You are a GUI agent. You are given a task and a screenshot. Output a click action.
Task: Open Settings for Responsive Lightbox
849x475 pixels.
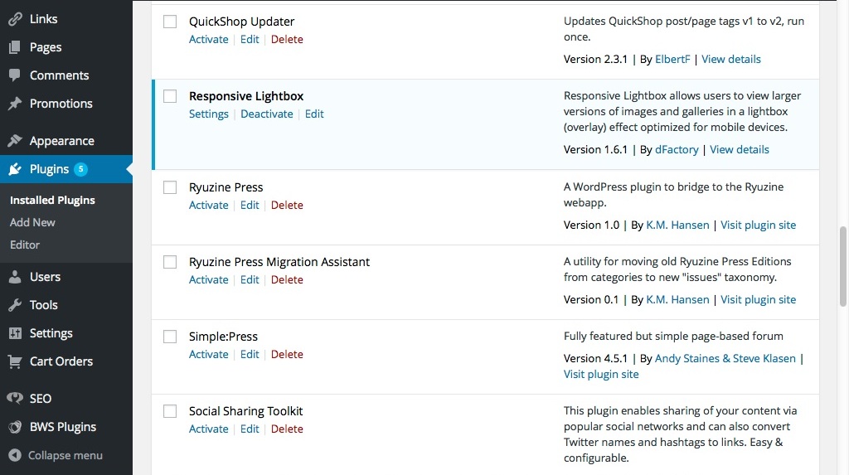[208, 114]
